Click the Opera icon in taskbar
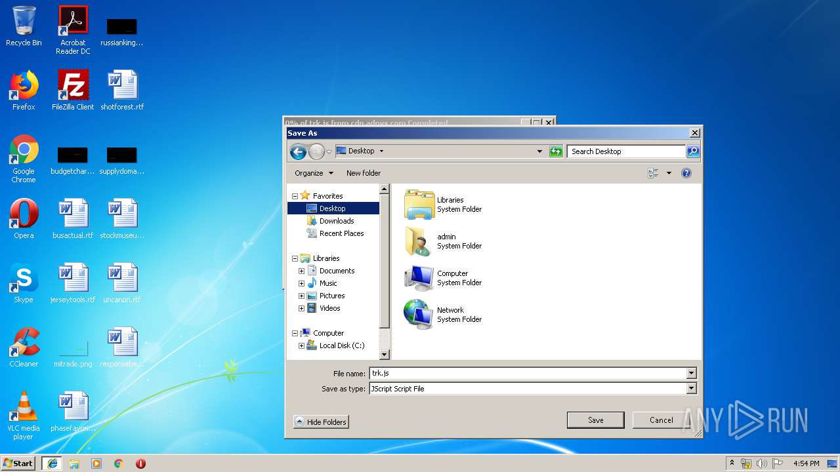Screen dimensions: 840x472 (x=140, y=463)
